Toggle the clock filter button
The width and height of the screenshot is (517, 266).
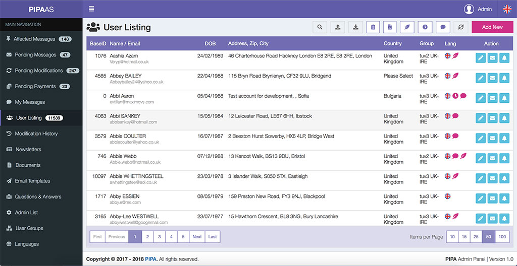(x=425, y=27)
